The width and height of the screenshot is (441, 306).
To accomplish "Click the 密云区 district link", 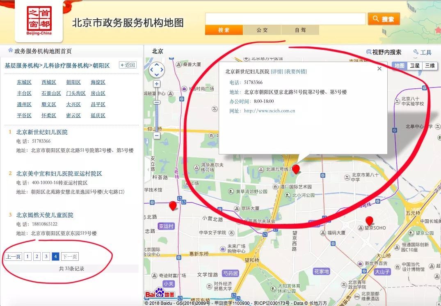I will pyautogui.click(x=73, y=115).
